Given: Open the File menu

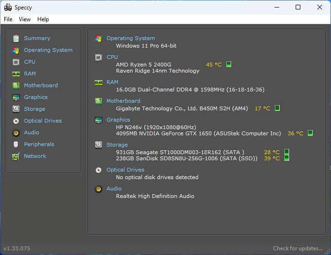Looking at the screenshot, I should [x=8, y=19].
